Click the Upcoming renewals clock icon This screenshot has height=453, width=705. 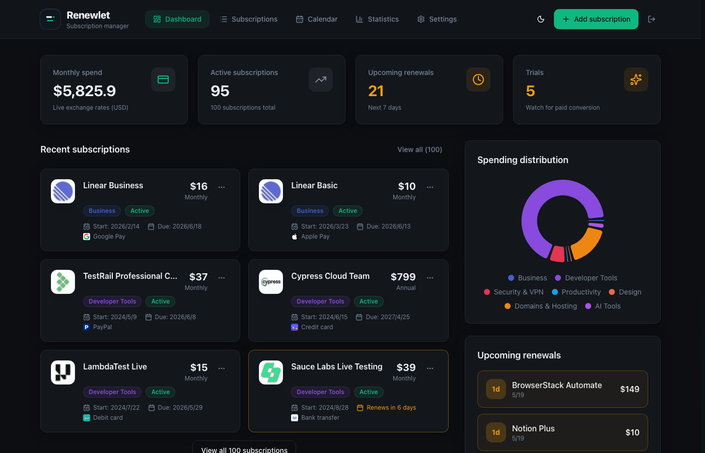(x=478, y=80)
